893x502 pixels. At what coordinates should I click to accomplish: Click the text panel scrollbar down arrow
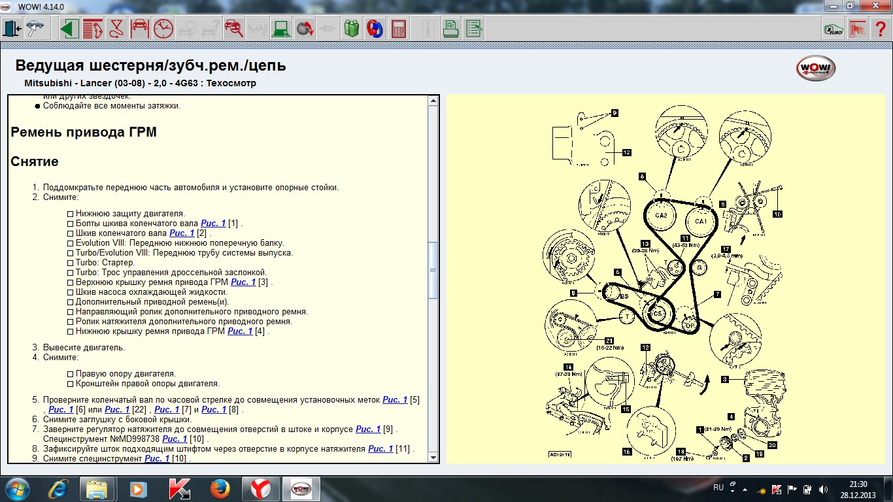[433, 458]
